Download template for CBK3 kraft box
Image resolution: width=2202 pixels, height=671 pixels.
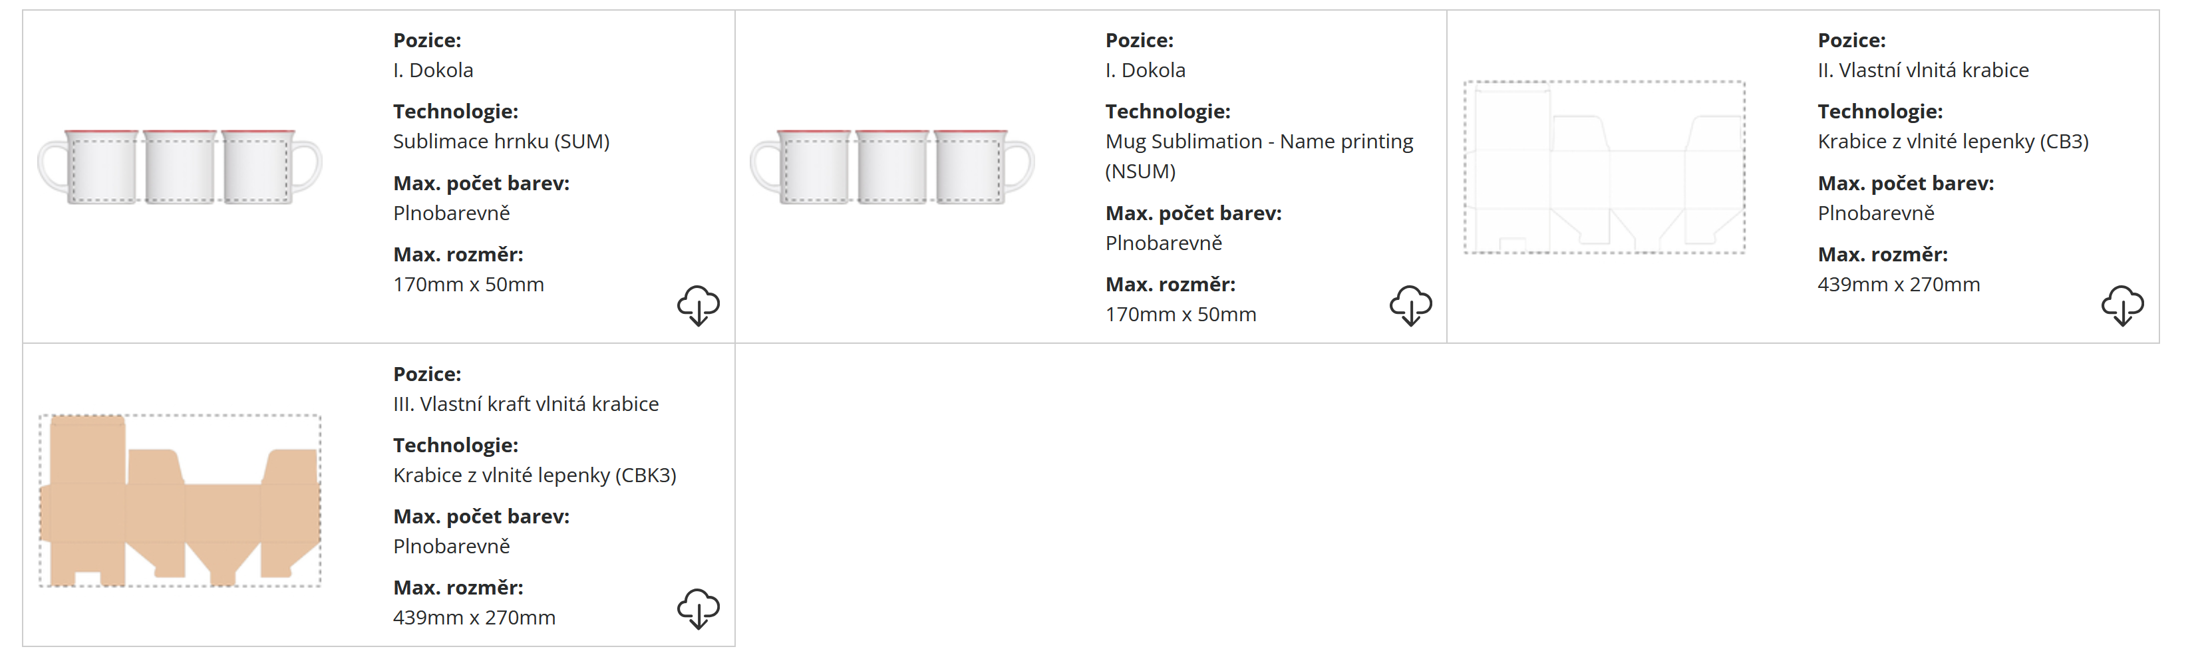tap(699, 608)
